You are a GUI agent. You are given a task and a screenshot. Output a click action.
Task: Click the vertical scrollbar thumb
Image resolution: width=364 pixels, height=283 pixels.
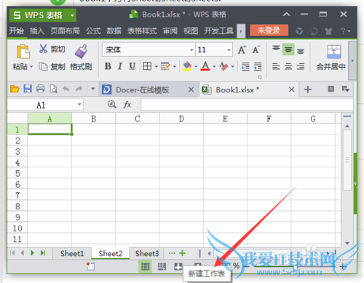click(347, 160)
